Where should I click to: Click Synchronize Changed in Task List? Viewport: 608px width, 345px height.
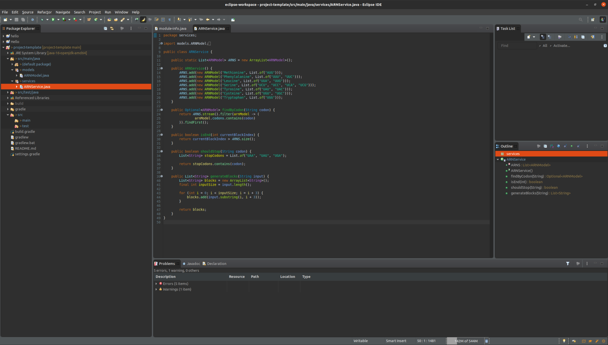coord(593,37)
